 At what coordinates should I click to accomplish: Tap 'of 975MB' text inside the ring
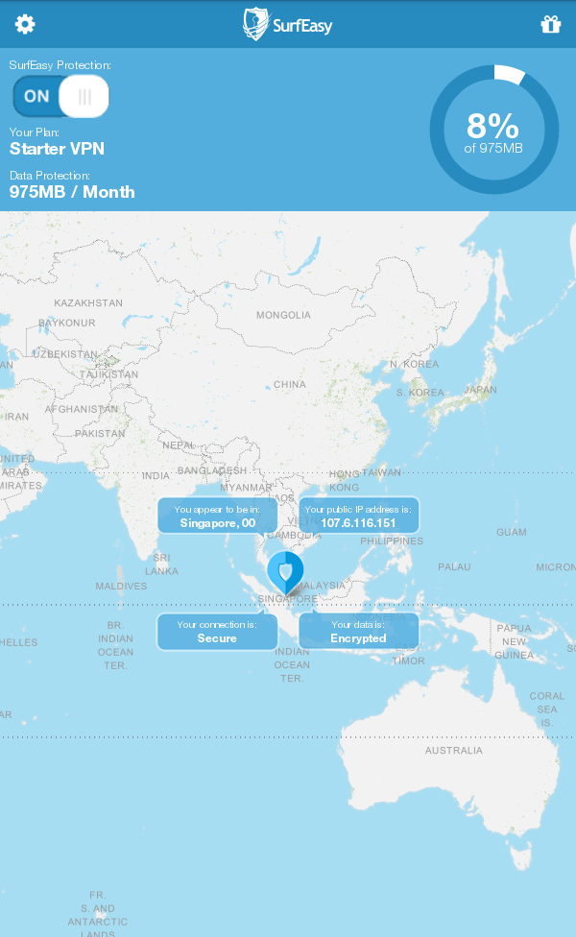coord(493,148)
